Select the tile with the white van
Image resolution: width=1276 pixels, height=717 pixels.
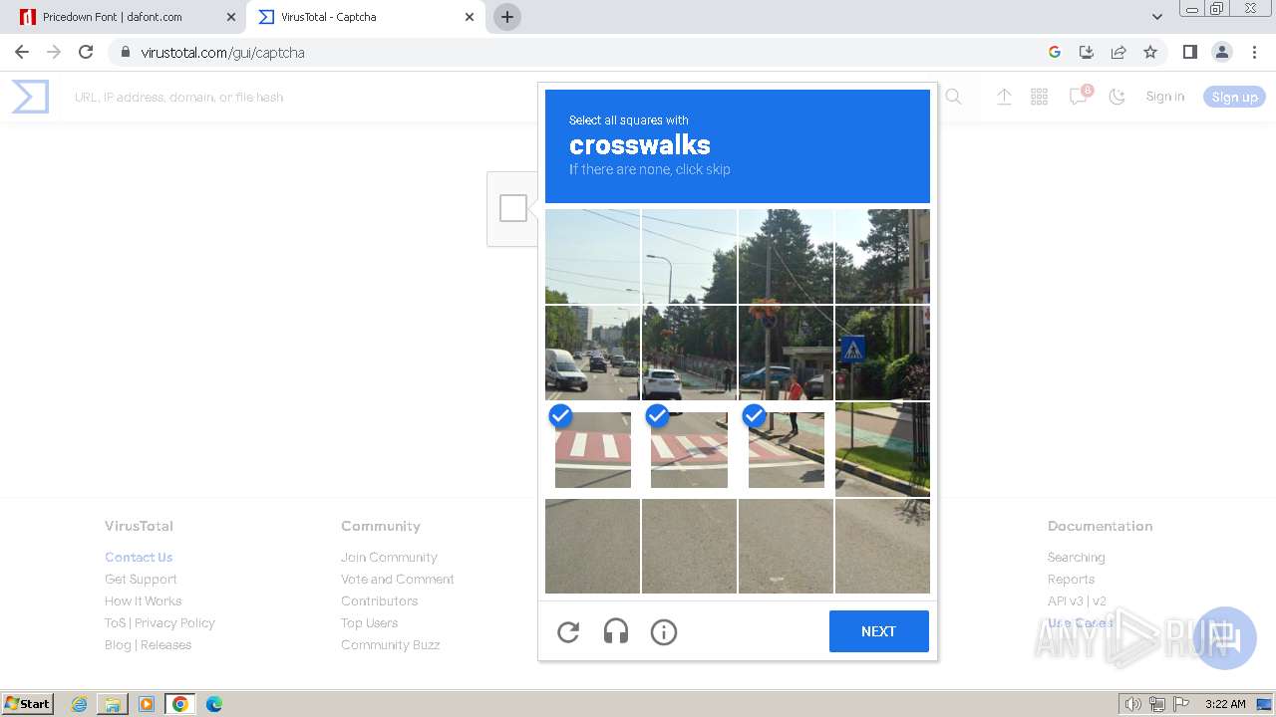[592, 353]
